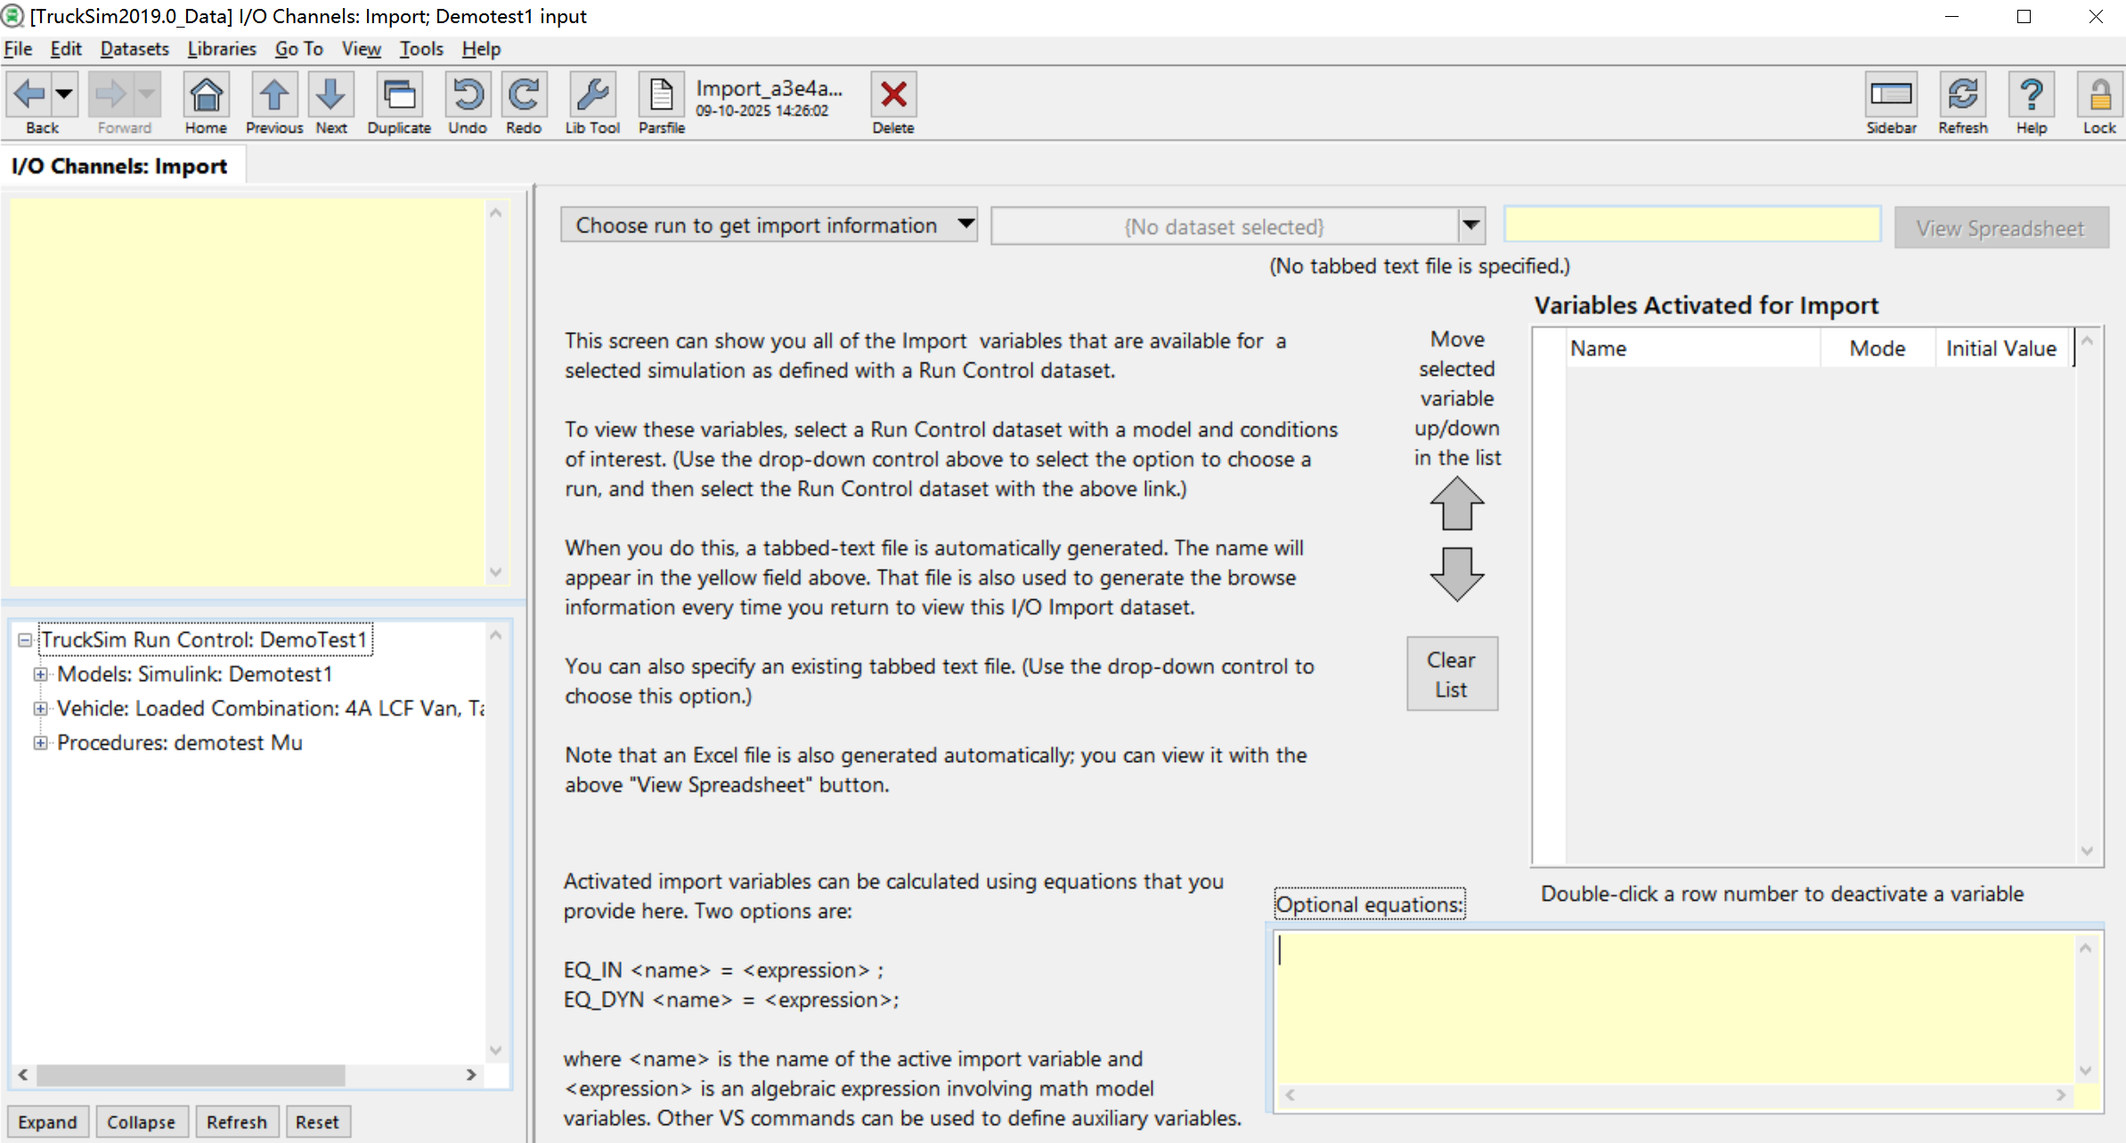Viewport: 2126px width, 1143px height.
Task: Click the tree panel horizontal scrollbar thumb
Action: coord(190,1074)
